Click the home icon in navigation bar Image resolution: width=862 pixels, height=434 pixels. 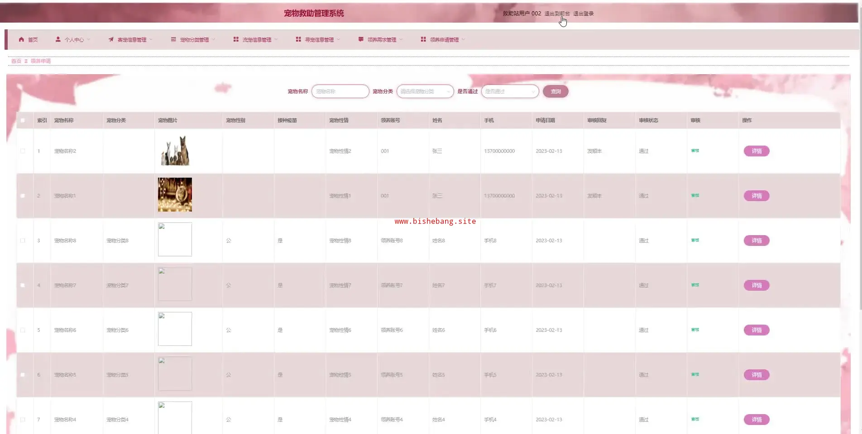point(21,39)
